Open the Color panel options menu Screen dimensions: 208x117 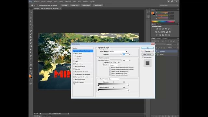coord(178,10)
